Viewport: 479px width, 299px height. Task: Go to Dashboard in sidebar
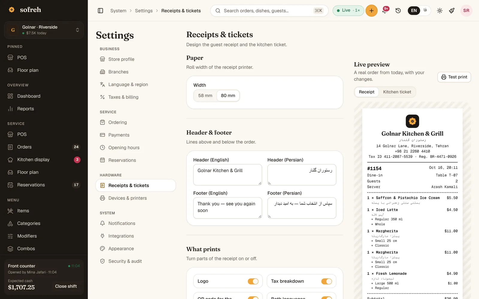click(44, 96)
